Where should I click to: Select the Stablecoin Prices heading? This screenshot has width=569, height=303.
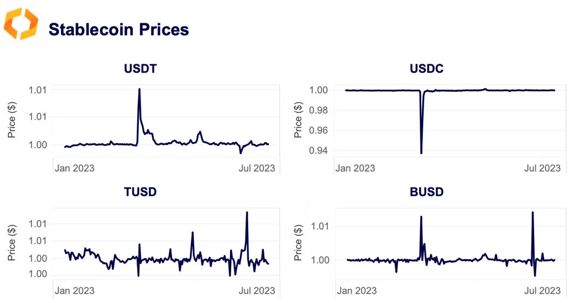pyautogui.click(x=119, y=29)
